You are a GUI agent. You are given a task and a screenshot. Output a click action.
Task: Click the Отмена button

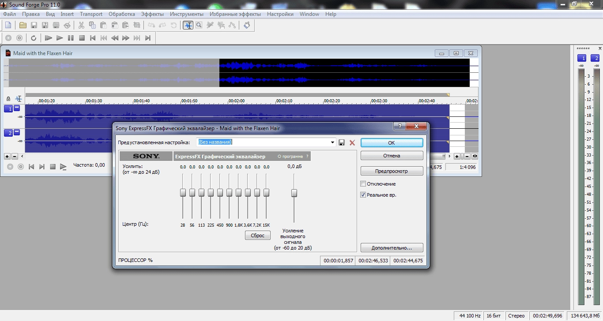coord(392,156)
